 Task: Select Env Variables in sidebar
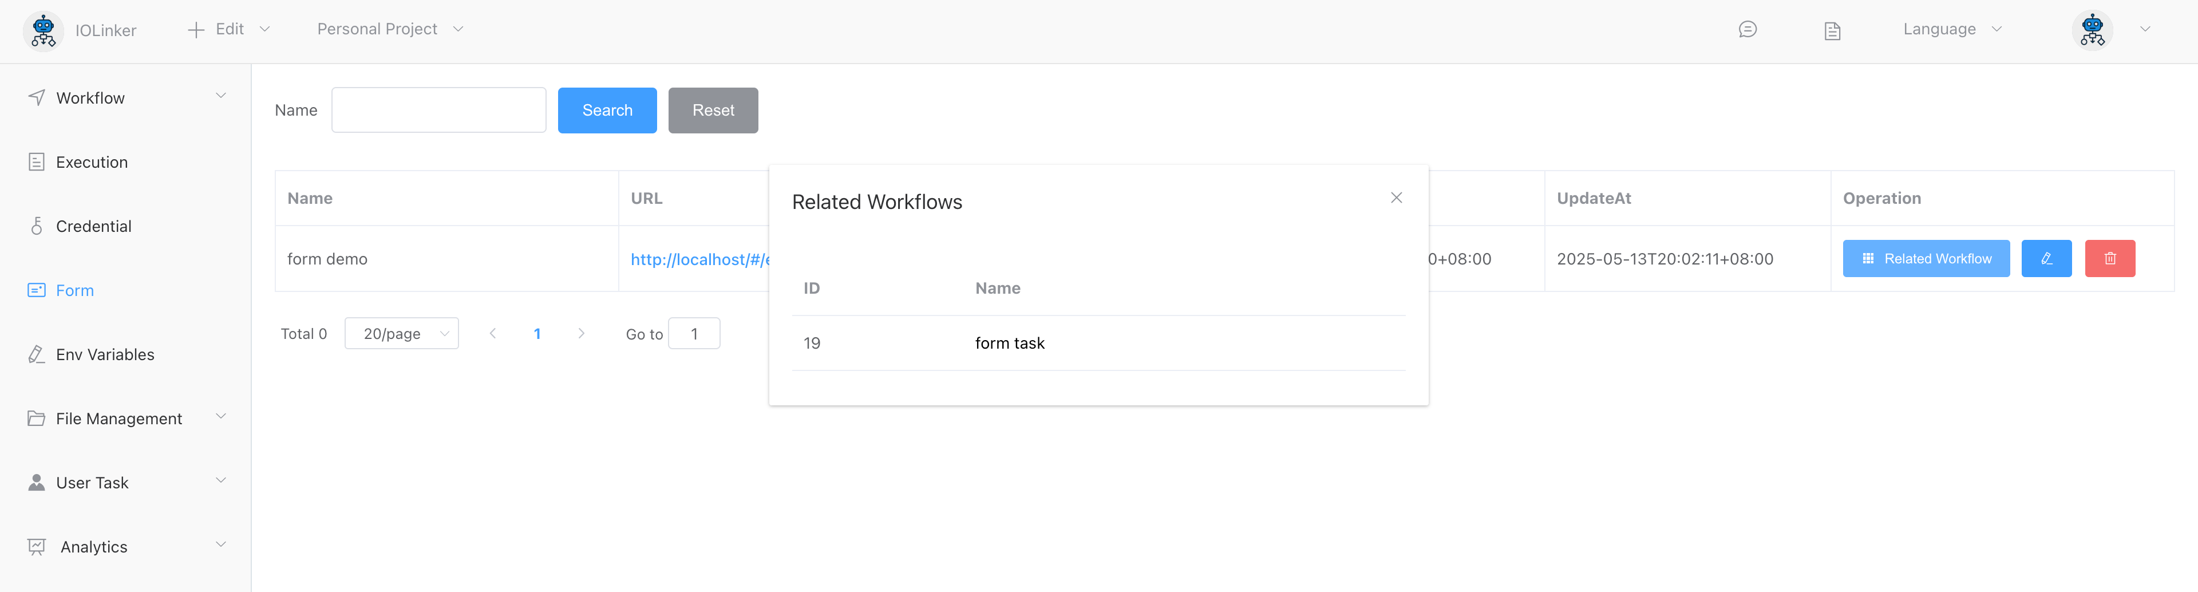click(x=104, y=355)
